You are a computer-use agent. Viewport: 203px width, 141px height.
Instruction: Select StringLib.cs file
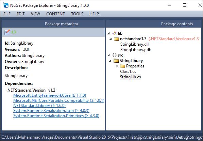click(130, 77)
